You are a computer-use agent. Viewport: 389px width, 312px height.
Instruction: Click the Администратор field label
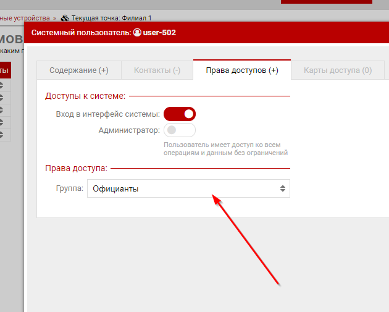[129, 130]
